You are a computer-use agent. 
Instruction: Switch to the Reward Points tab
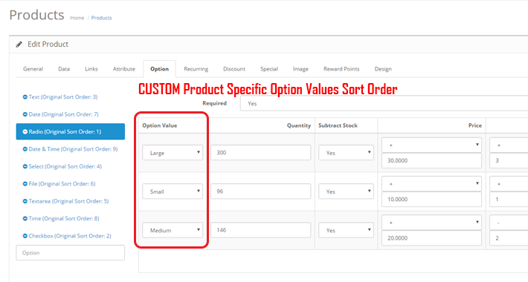(341, 69)
